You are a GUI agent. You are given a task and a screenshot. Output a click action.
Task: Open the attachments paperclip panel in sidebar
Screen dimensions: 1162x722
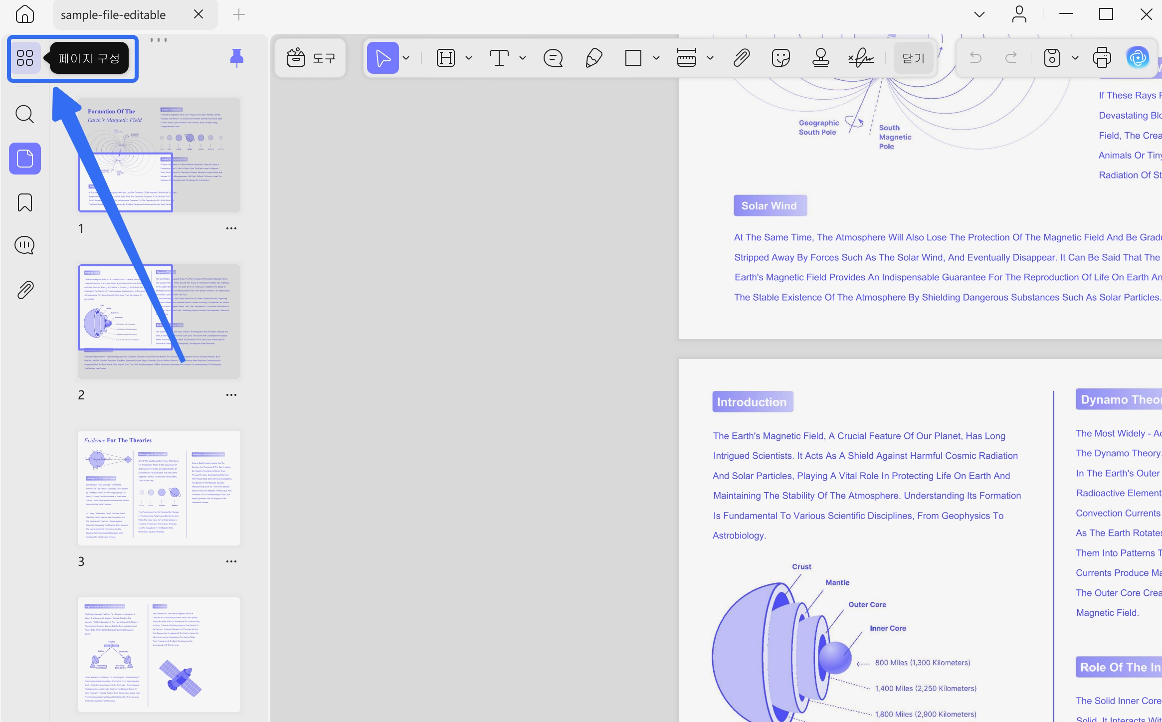(x=25, y=290)
